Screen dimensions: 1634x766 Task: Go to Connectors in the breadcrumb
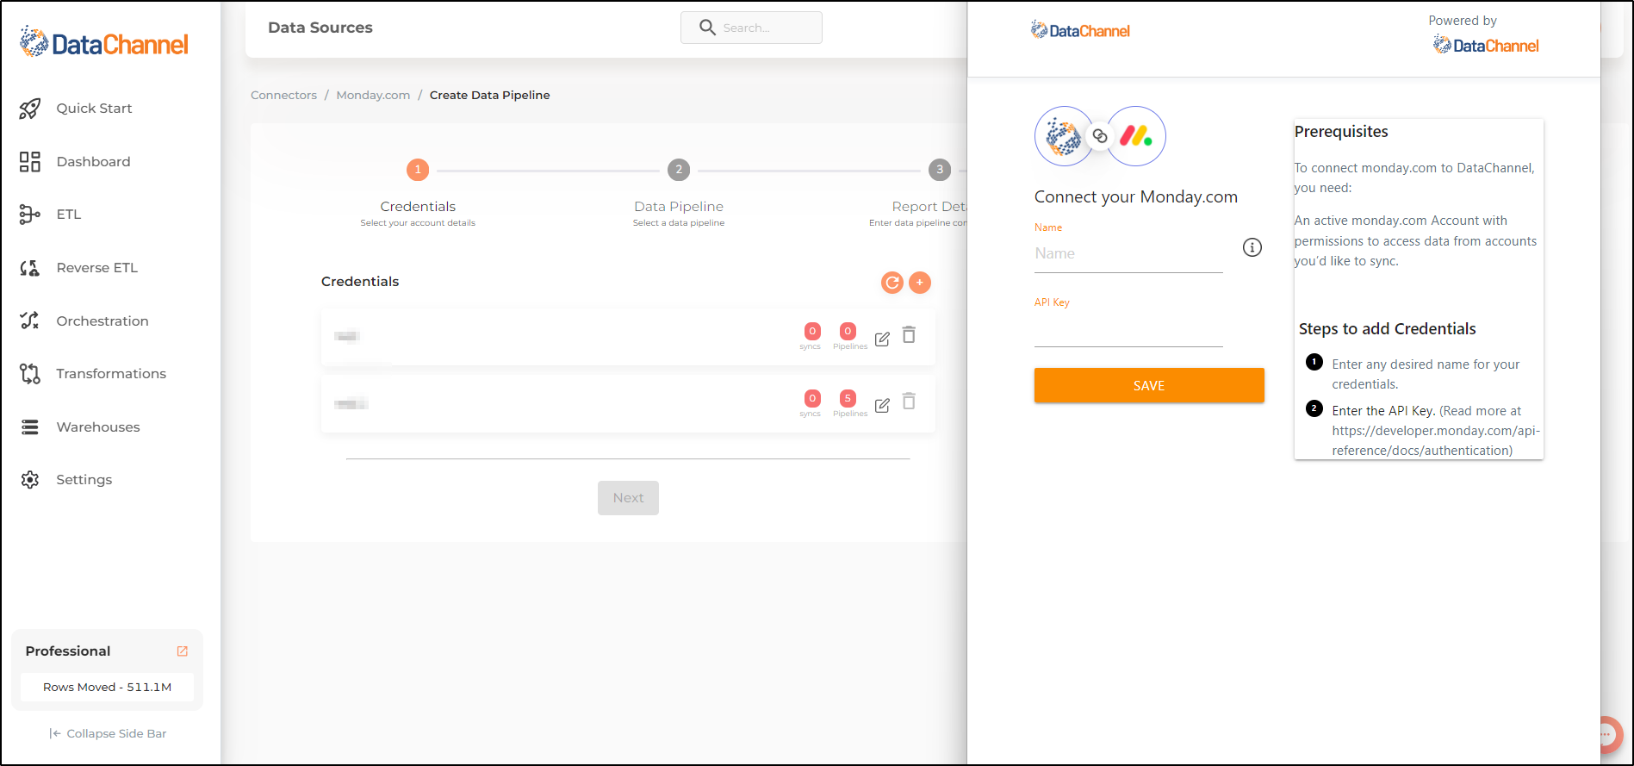click(x=283, y=96)
